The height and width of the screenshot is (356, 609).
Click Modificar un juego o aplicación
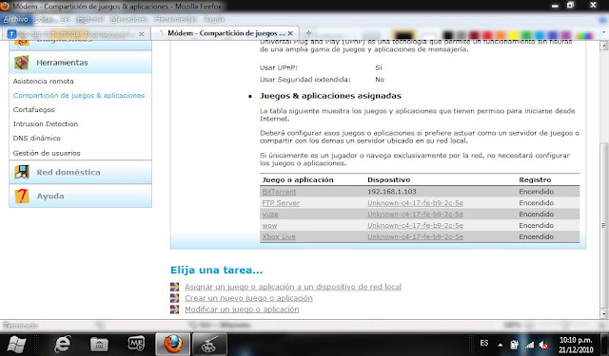coord(242,309)
